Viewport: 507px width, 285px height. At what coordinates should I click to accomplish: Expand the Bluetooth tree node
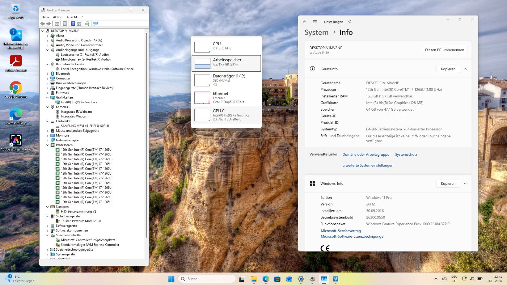click(x=47, y=74)
